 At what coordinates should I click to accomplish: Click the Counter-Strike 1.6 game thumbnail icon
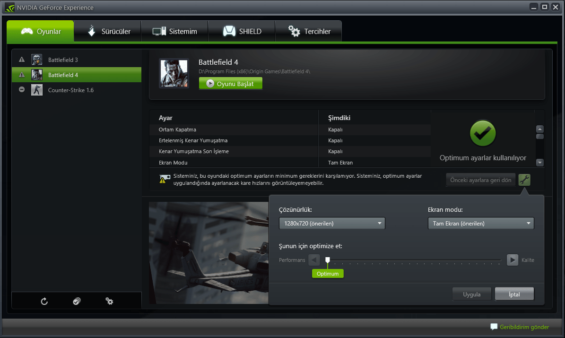37,90
